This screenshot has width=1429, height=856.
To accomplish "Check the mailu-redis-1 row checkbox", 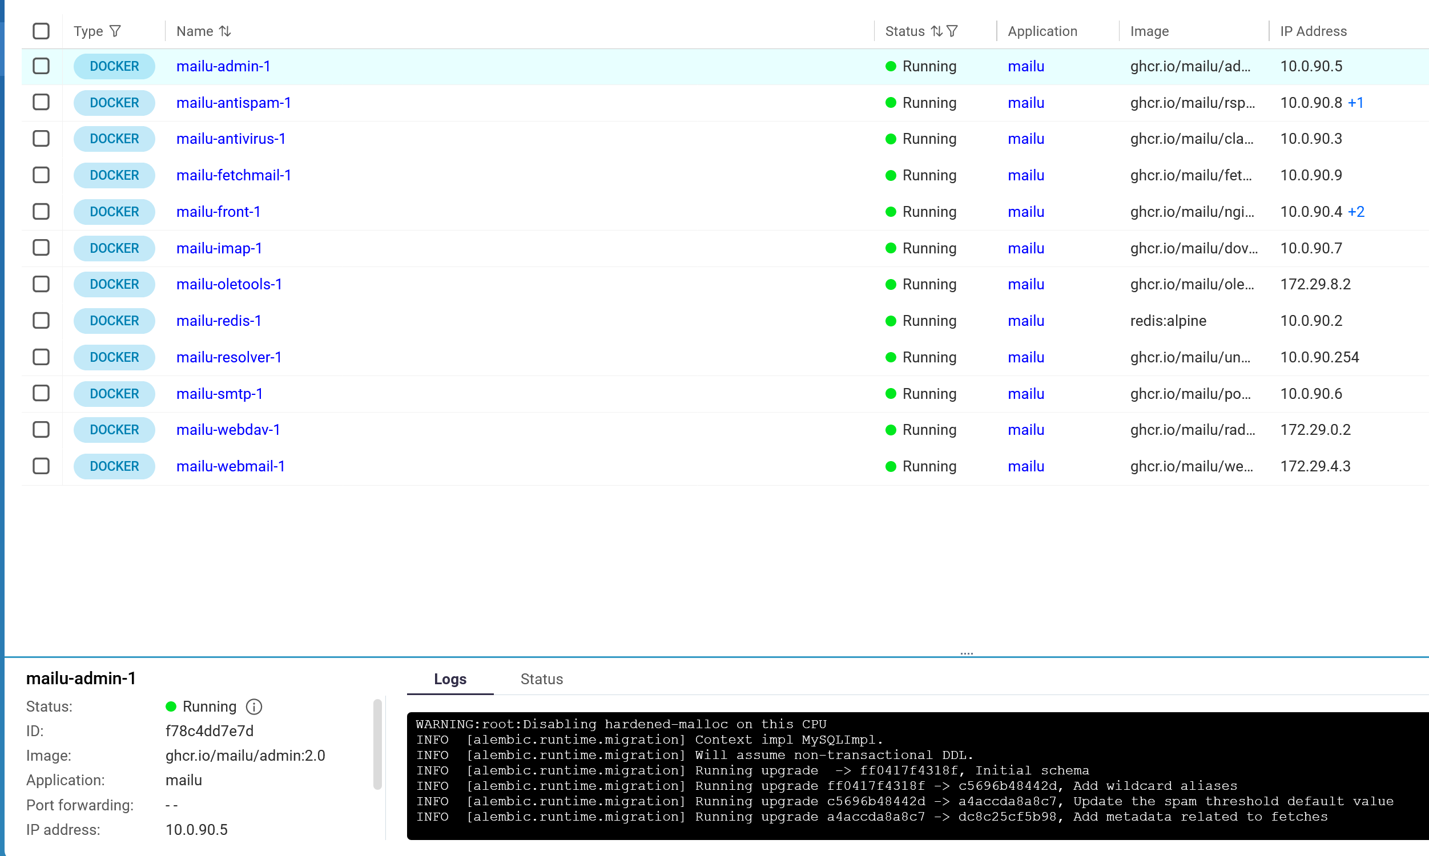I will pos(41,321).
